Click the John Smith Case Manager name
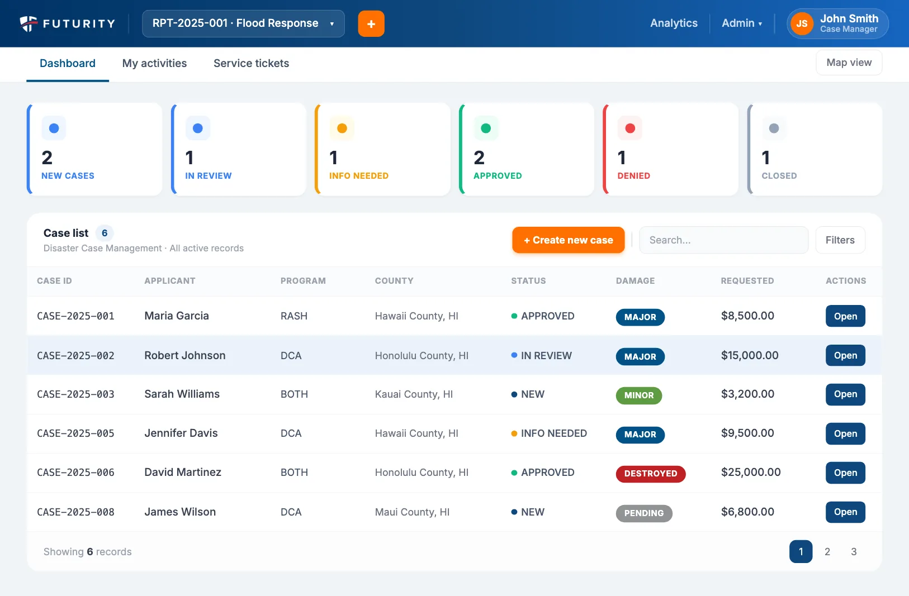Image resolution: width=909 pixels, height=596 pixels. click(849, 23)
